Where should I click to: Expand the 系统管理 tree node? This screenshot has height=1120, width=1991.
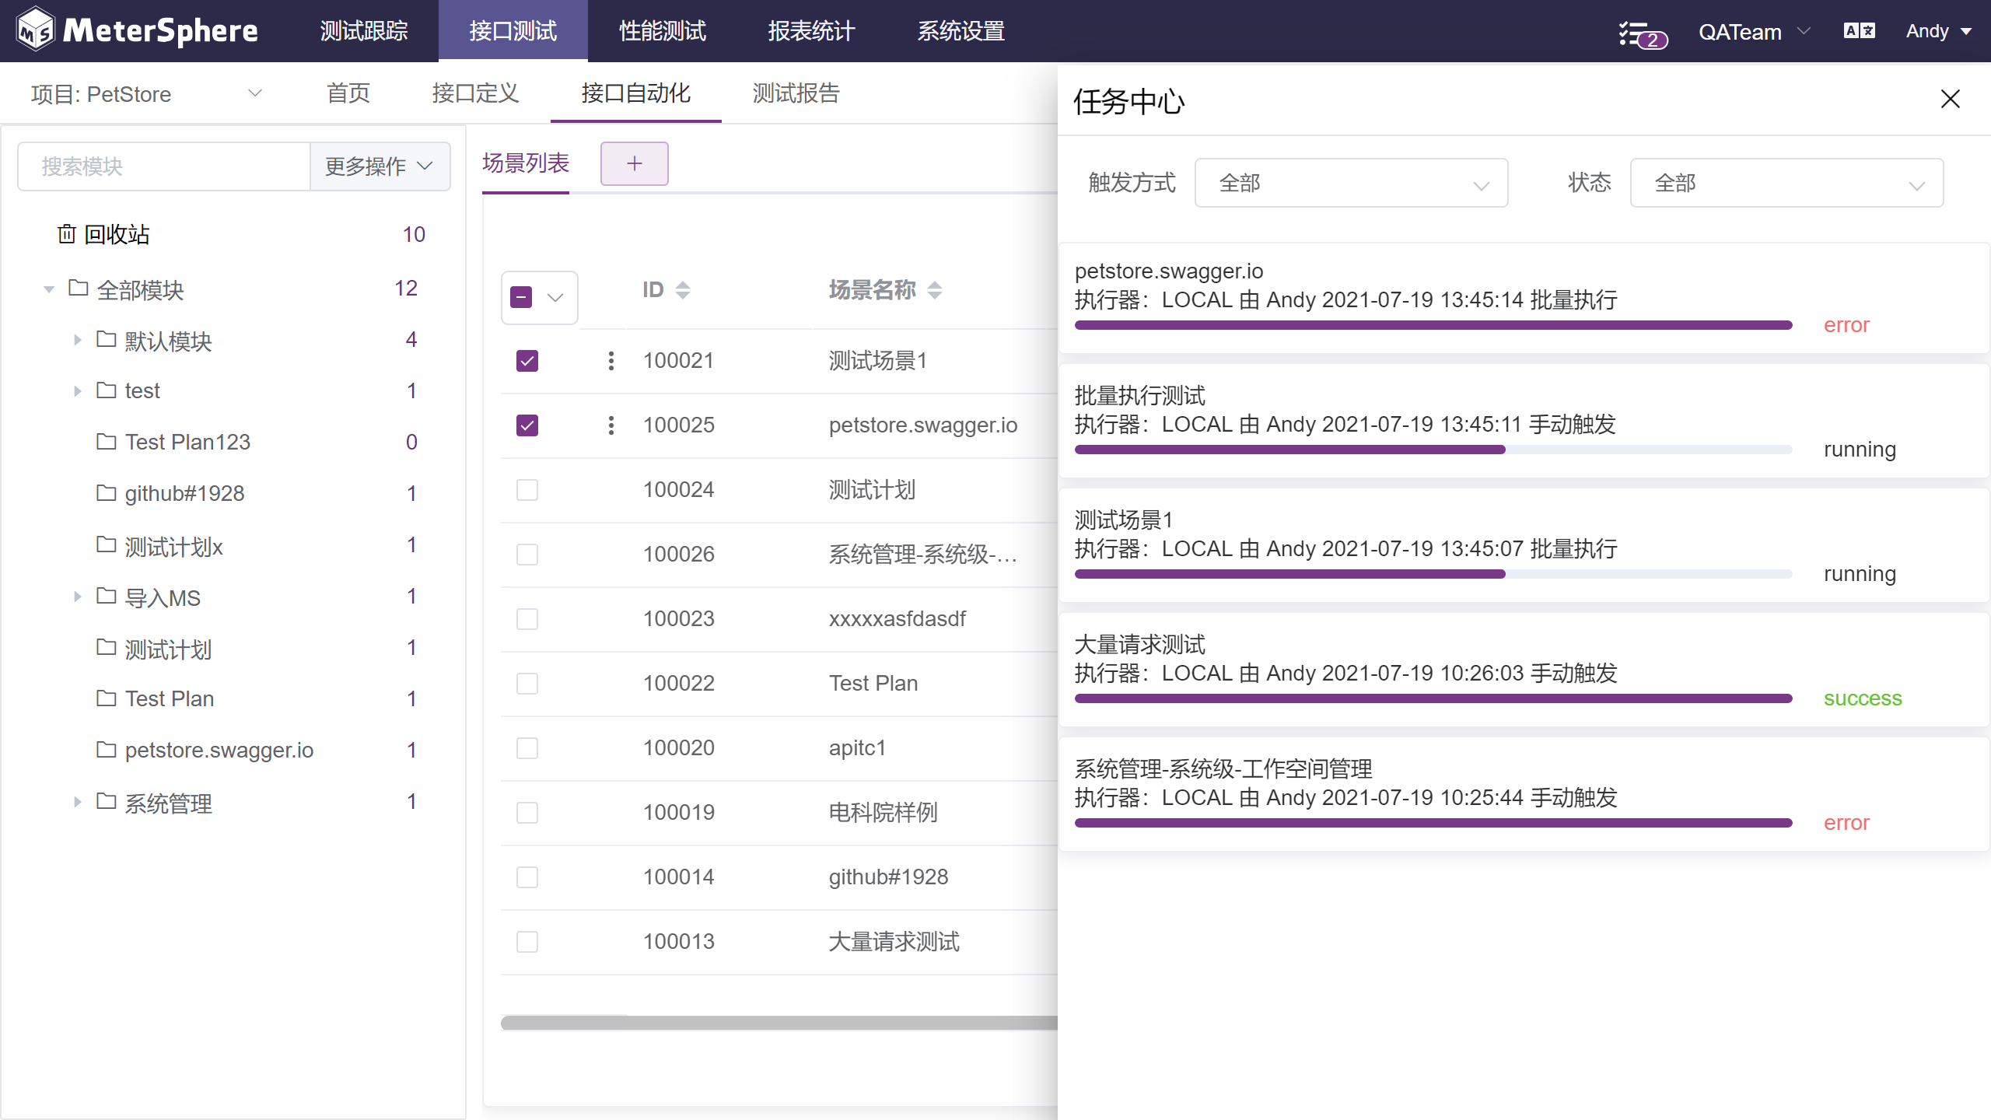pos(77,802)
